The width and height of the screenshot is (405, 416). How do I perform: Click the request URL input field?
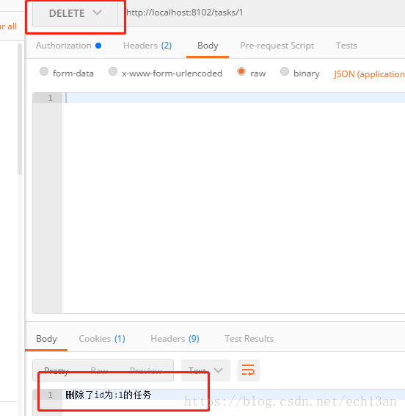pyautogui.click(x=265, y=12)
